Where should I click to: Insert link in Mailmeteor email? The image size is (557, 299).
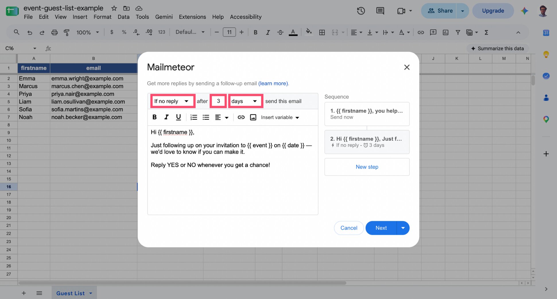click(x=241, y=117)
